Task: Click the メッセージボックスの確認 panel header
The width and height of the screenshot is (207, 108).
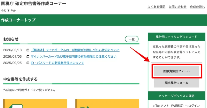Action: pos(176,96)
